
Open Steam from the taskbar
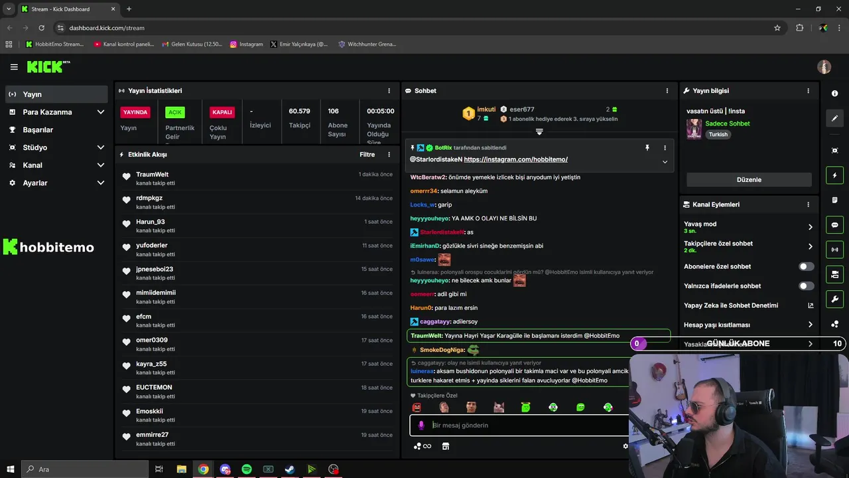pyautogui.click(x=290, y=469)
